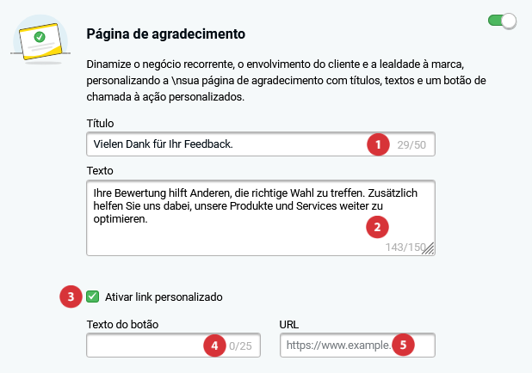This screenshot has height=373, width=532.
Task: Uncheck the Ativar link personalizado checkbox
Action: pyautogui.click(x=92, y=297)
